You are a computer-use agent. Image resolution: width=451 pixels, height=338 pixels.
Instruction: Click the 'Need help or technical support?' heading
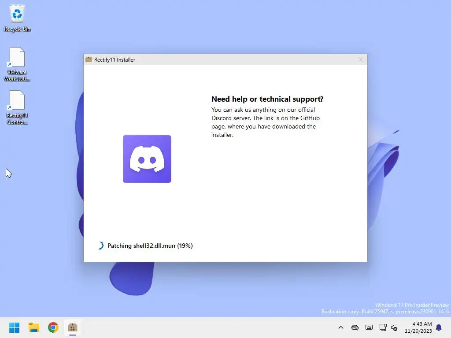click(x=267, y=99)
